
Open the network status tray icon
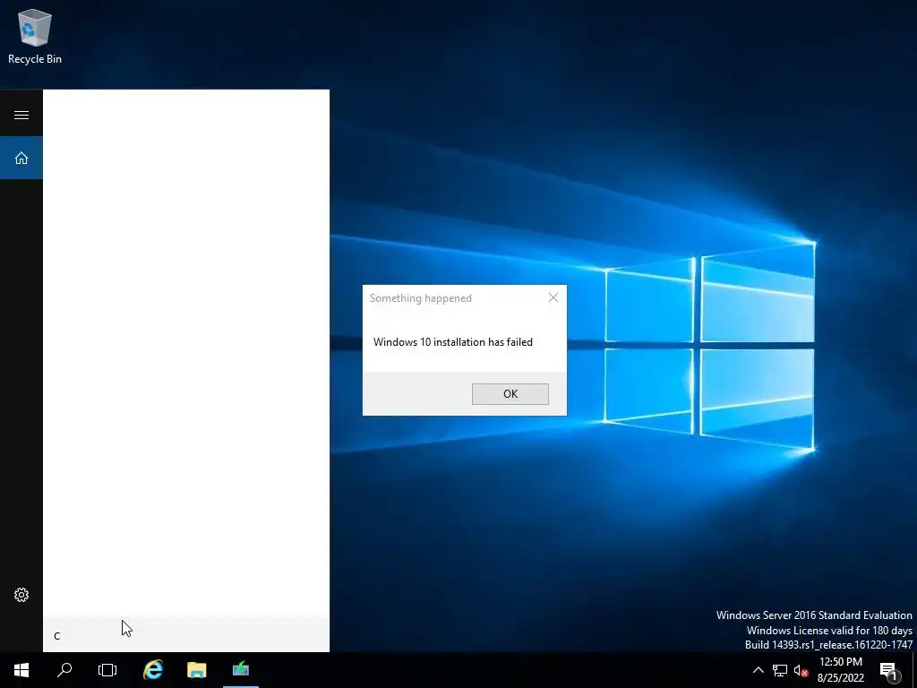point(780,670)
